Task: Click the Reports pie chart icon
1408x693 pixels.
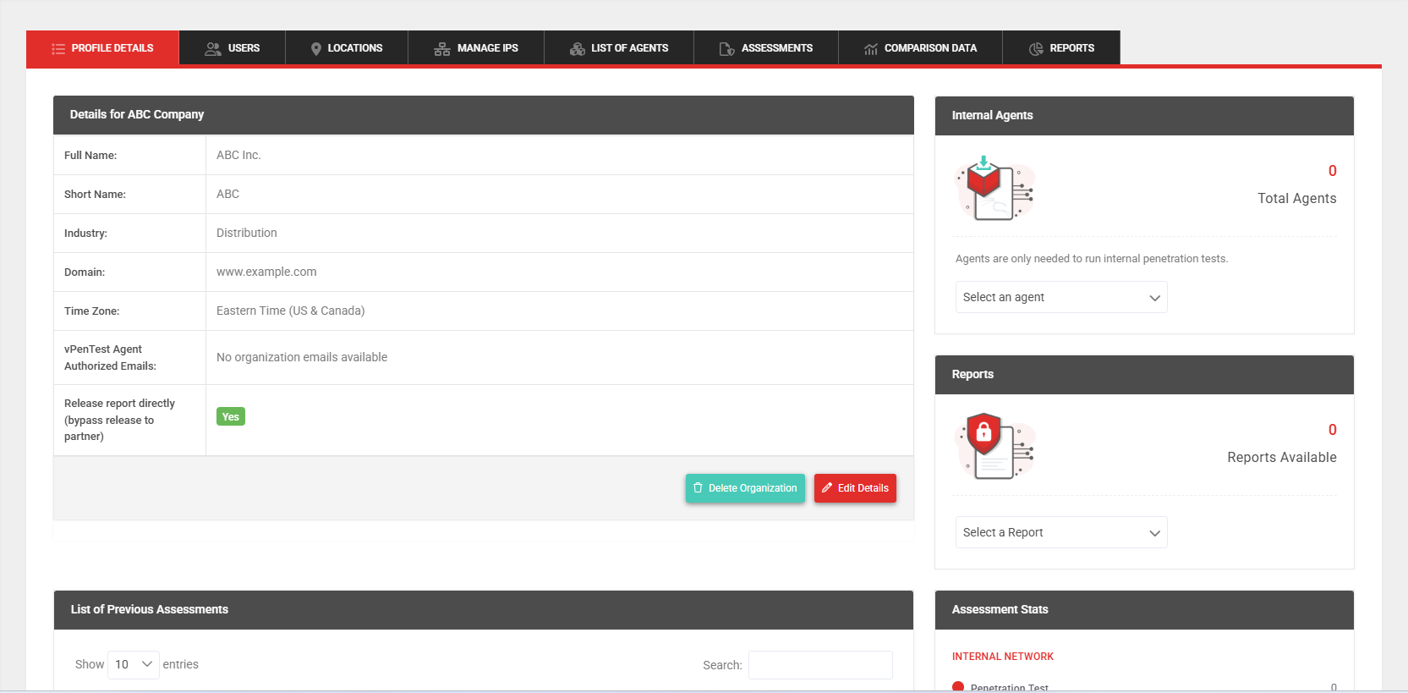Action: pyautogui.click(x=1036, y=49)
